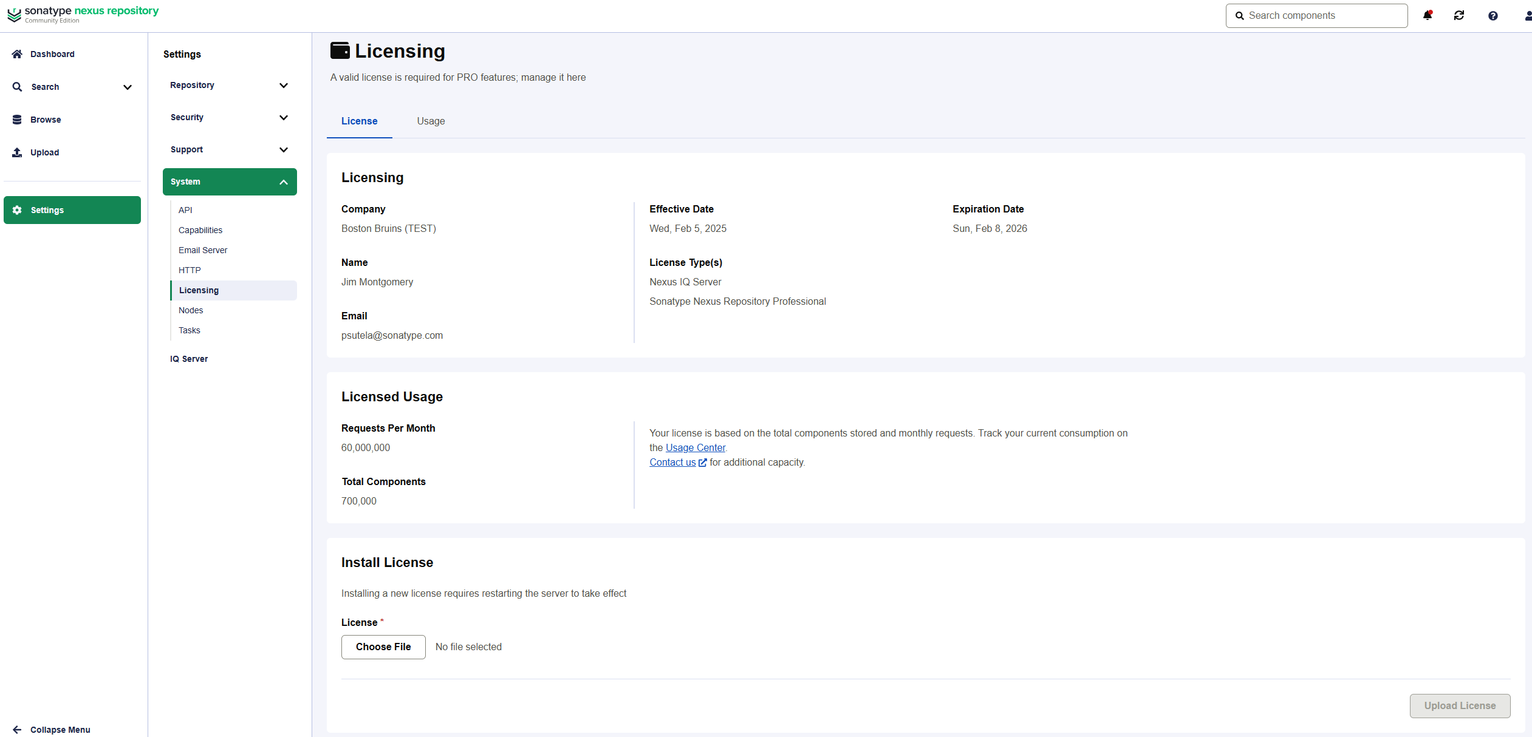Click the name value 'Jim Montgomery'
The image size is (1532, 737).
click(377, 282)
